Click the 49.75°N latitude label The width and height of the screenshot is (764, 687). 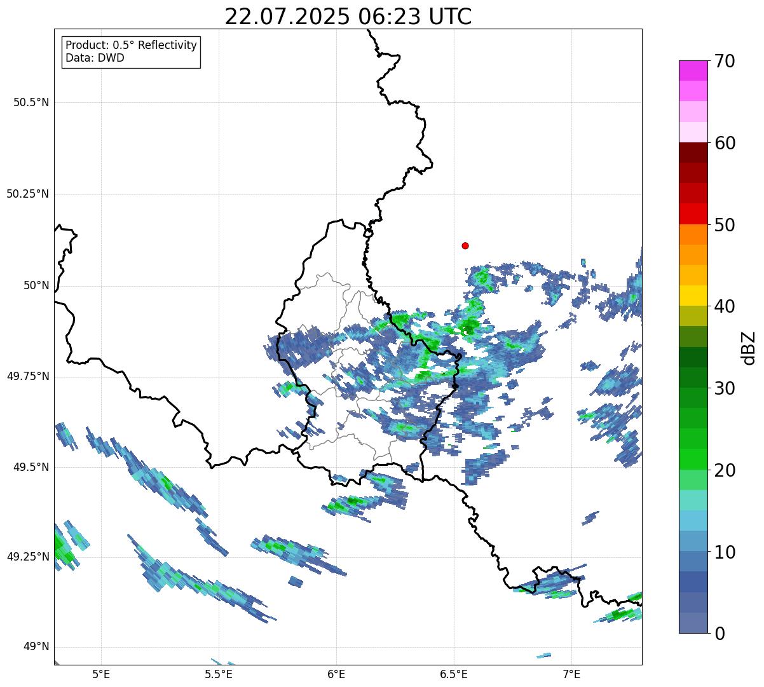point(28,376)
